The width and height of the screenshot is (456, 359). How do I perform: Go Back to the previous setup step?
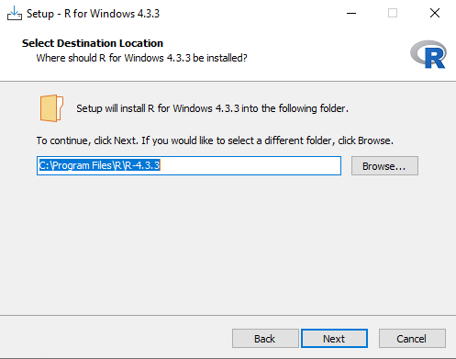tap(265, 339)
